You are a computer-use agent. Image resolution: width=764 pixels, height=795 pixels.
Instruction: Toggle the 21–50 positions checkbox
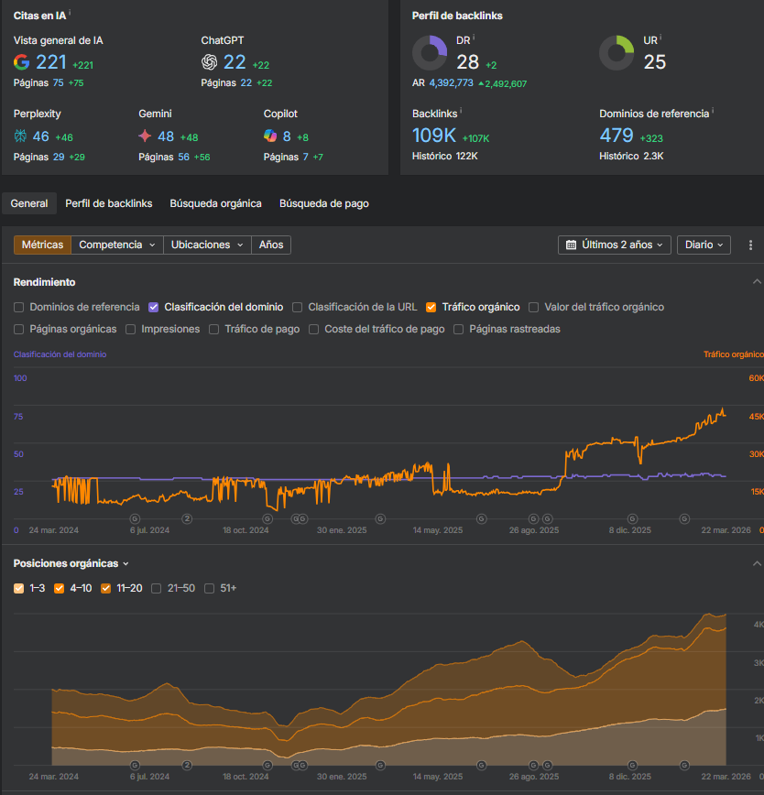pos(157,588)
